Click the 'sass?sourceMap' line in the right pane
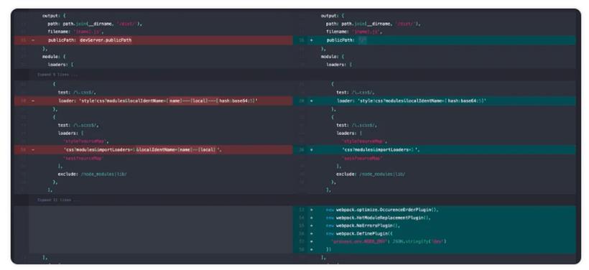Screen dimensions: 589x270 coord(362,158)
